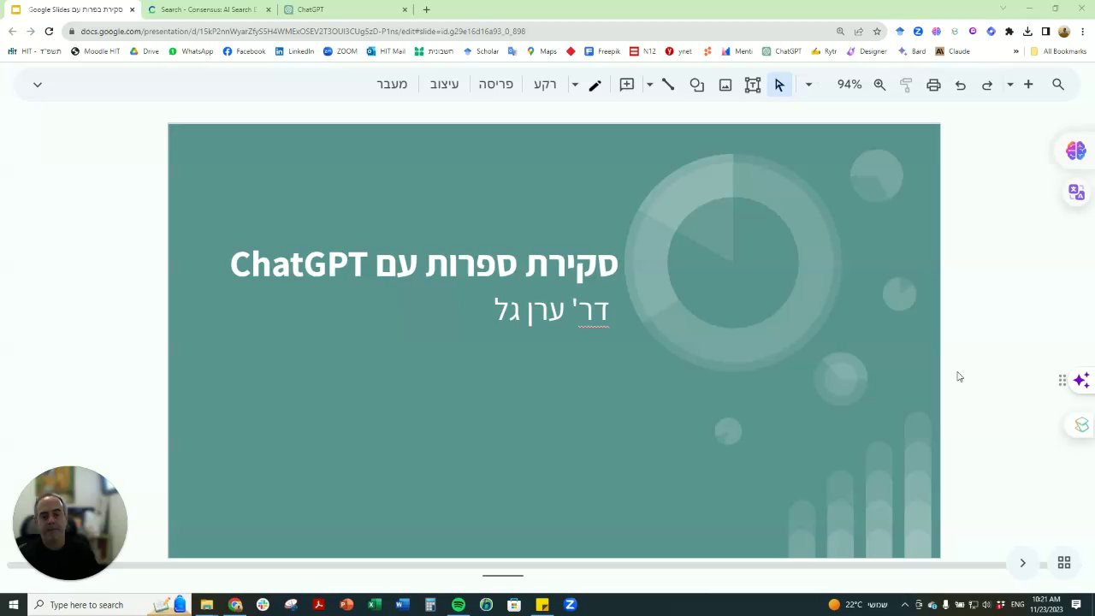Open Excel from the taskbar
Viewport: 1095px width, 616px height.
coord(375,605)
